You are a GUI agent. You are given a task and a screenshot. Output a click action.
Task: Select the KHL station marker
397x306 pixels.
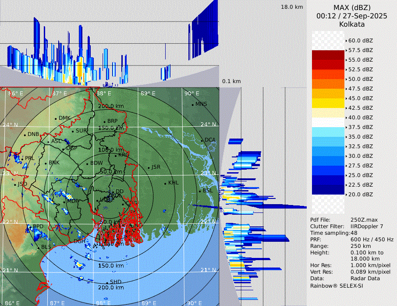165,183
